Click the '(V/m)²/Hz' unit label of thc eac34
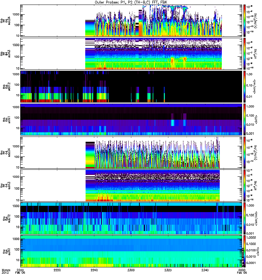262x280 pixels. click(x=255, y=153)
